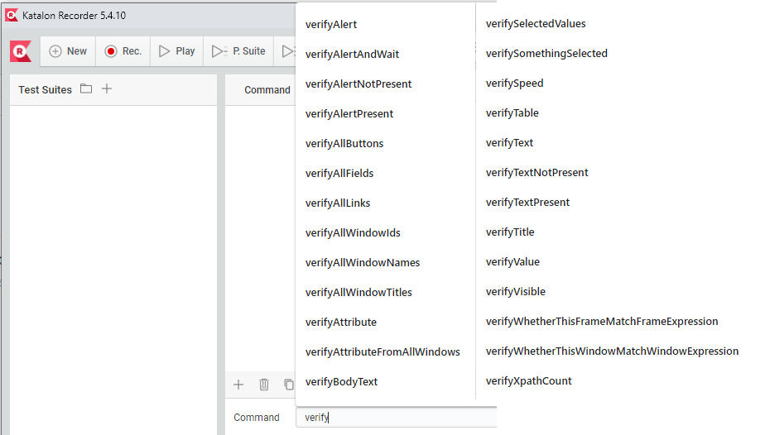Click the Command column header

[x=267, y=89]
